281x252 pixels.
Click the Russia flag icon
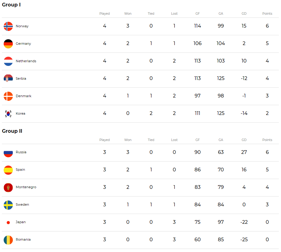(8, 153)
